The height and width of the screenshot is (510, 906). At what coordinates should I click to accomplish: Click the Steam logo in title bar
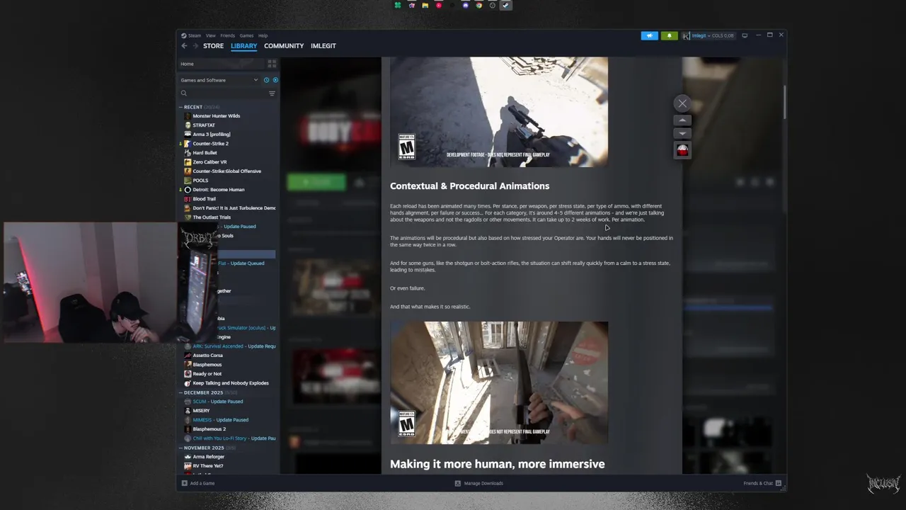tap(183, 35)
